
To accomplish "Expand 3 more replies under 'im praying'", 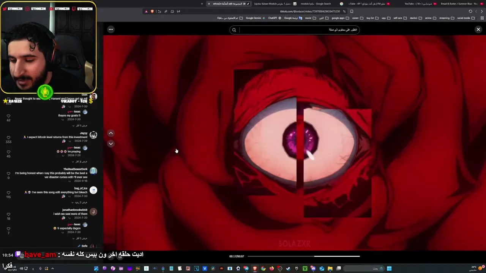I will pyautogui.click(x=80, y=162).
